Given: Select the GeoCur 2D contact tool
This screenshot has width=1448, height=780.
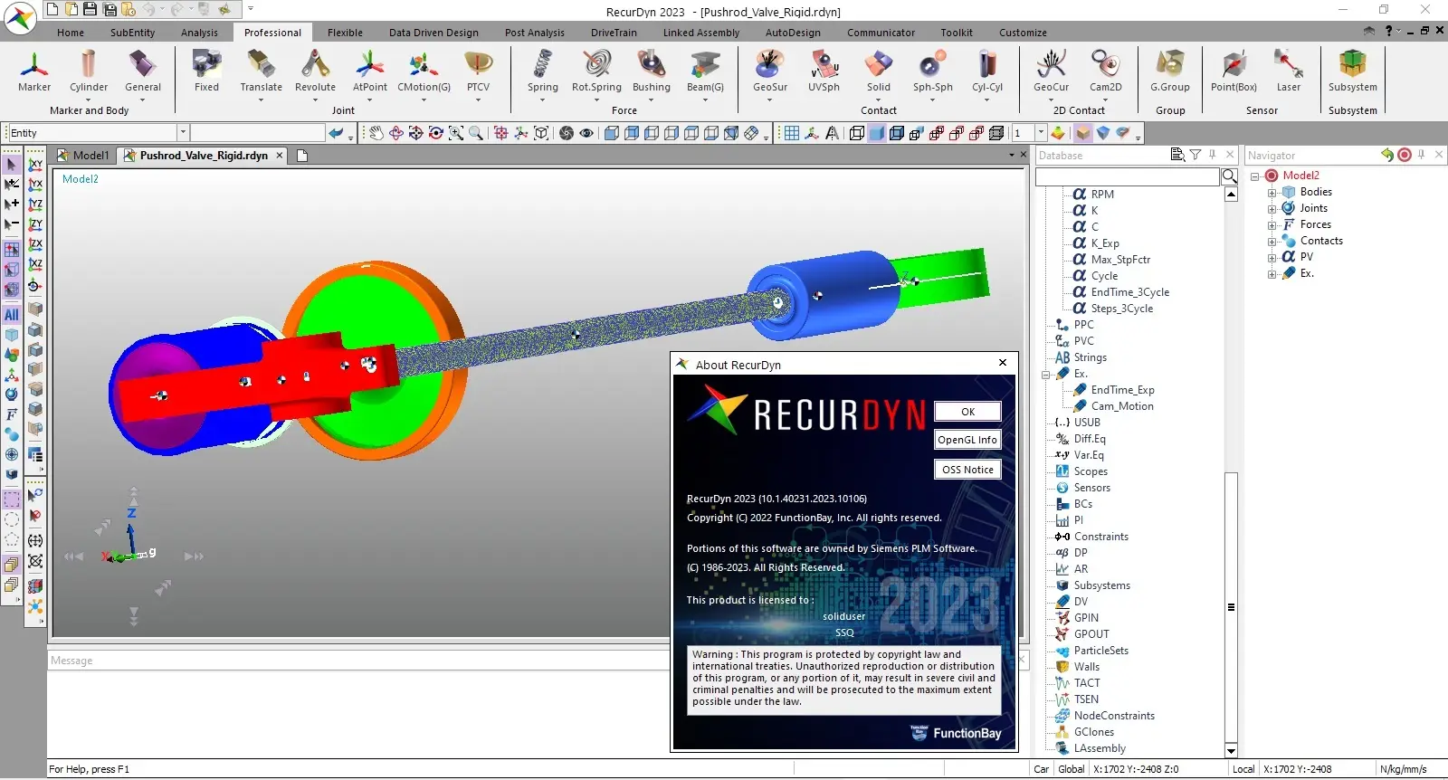Looking at the screenshot, I should pos(1051,71).
